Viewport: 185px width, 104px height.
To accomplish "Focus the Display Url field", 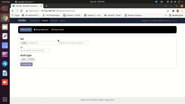I will [43, 43].
